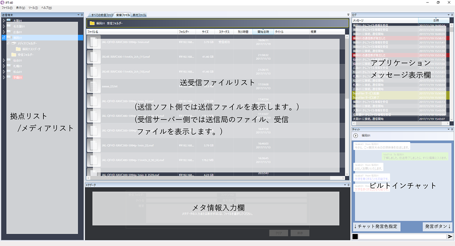Viewport: 455px width, 246px height.
Task: Open the black chat text color swatch
Action: coord(355,237)
